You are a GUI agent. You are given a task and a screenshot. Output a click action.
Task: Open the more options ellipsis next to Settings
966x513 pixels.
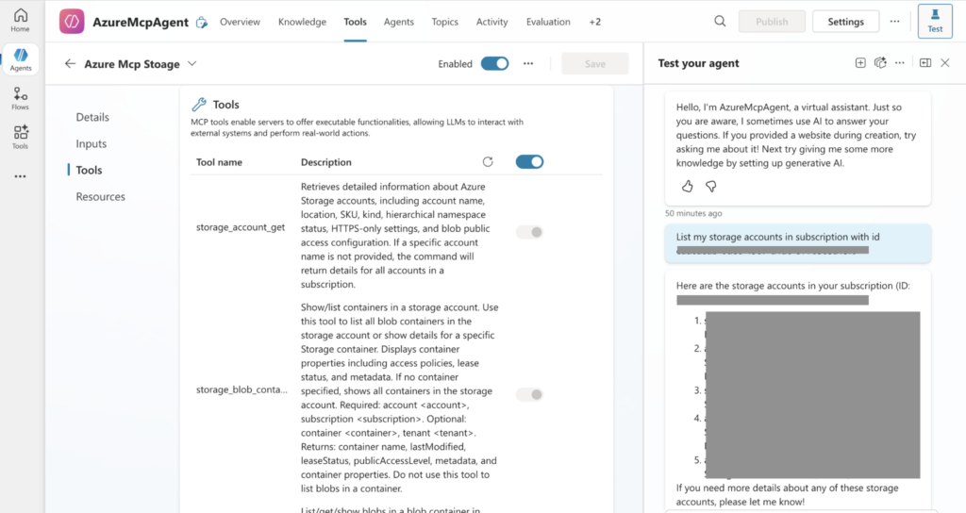[x=894, y=22]
